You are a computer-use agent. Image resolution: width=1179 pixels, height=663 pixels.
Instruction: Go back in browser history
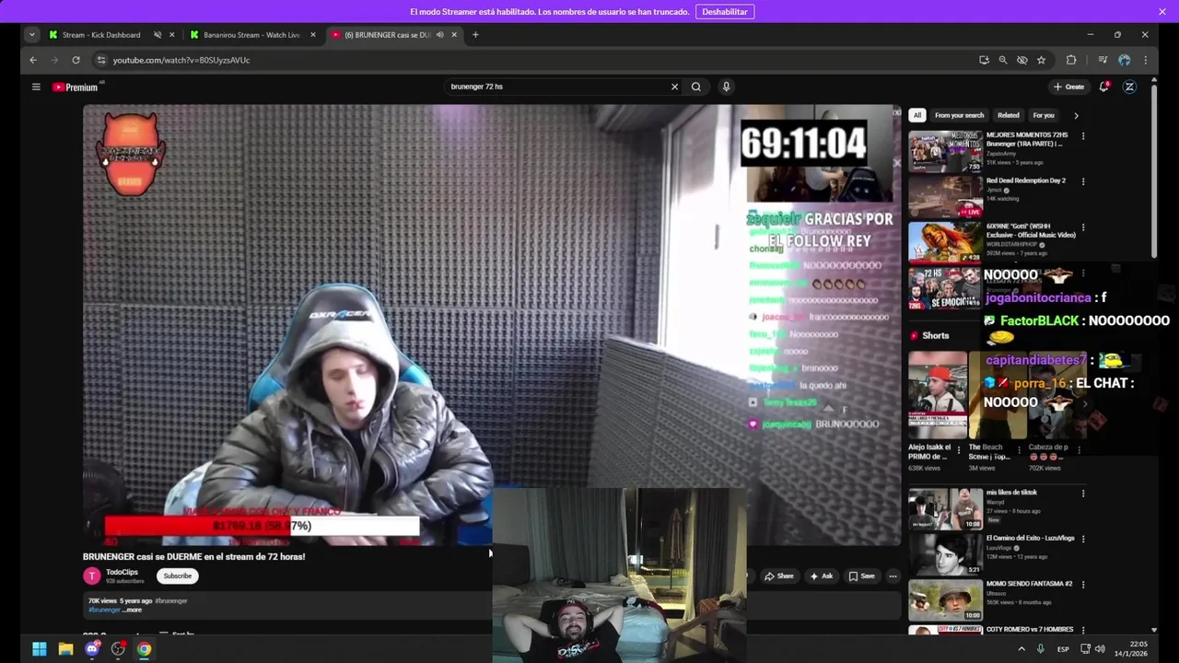coord(33,60)
